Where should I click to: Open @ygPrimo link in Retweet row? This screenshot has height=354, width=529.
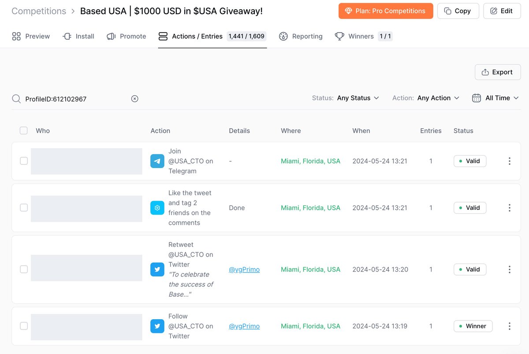244,269
